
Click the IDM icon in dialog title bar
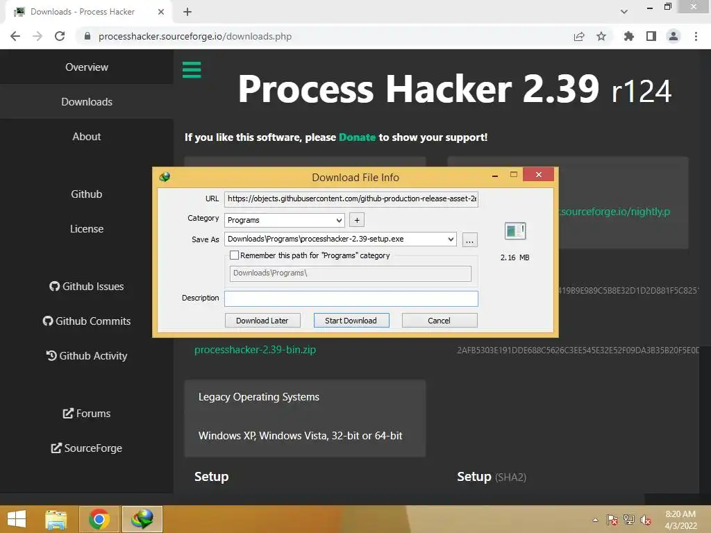(165, 177)
